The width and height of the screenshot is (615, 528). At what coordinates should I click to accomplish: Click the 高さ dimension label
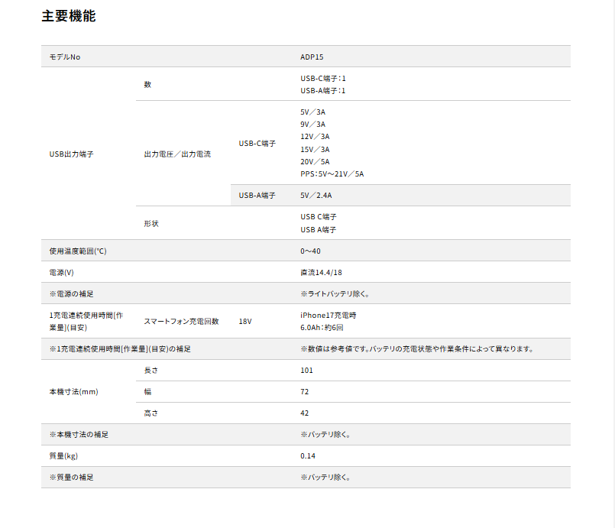tap(151, 413)
